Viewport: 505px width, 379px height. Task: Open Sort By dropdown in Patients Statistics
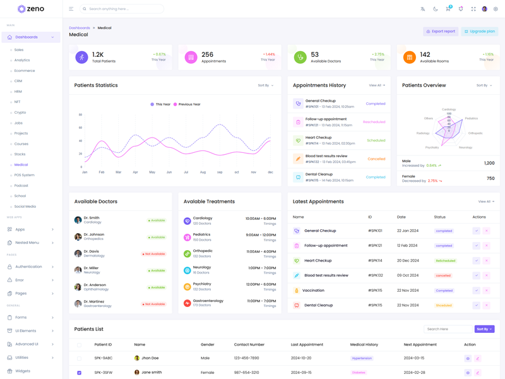266,85
